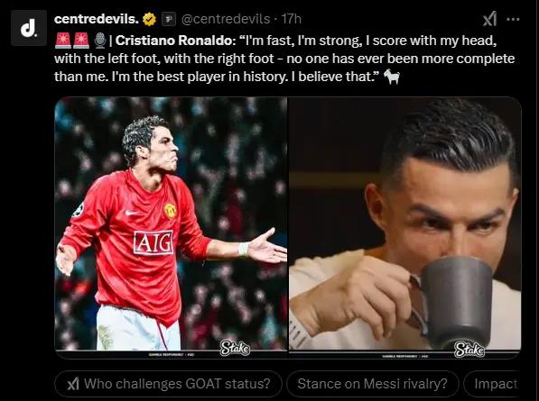This screenshot has height=401, width=539.
Task: Open the Ronaldo drinking from mug photo
Action: click(405, 227)
